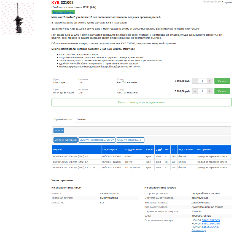The height and width of the screenshot is (233, 234).
Task: Select the HONDA brand filter
Action: [59, 130]
